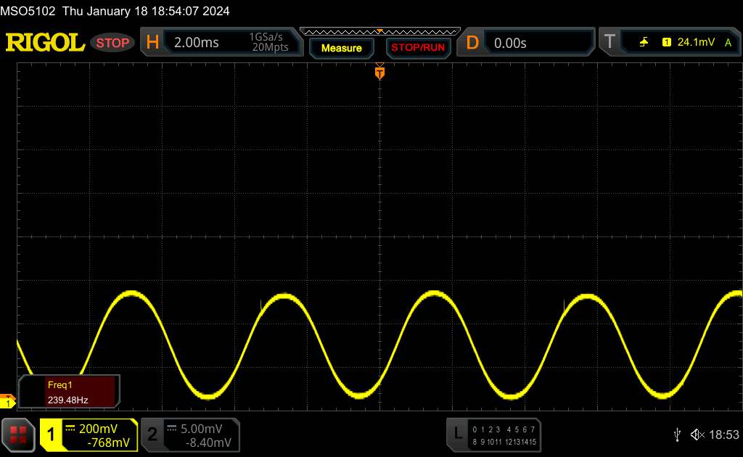The width and height of the screenshot is (743, 457).
Task: Click channel 1 DC coupling icon
Action: click(70, 428)
